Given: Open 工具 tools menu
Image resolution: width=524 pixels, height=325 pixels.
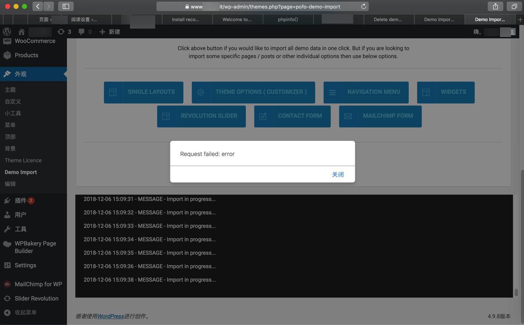Looking at the screenshot, I should coord(33,229).
